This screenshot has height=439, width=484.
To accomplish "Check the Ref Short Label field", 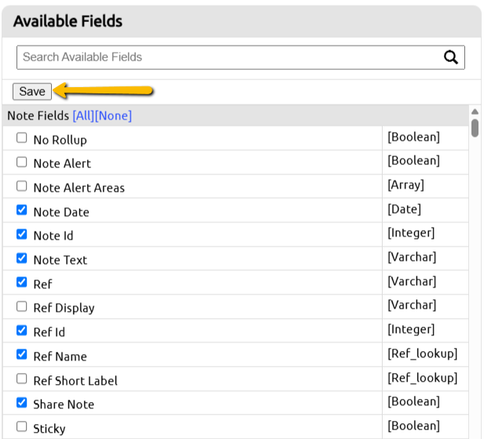I will click(x=22, y=379).
